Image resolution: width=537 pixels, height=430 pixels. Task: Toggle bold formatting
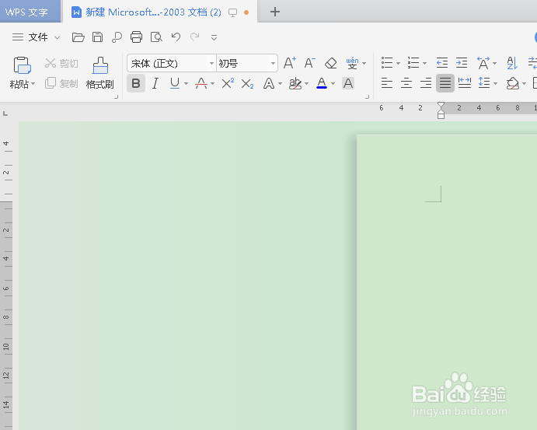pos(136,83)
